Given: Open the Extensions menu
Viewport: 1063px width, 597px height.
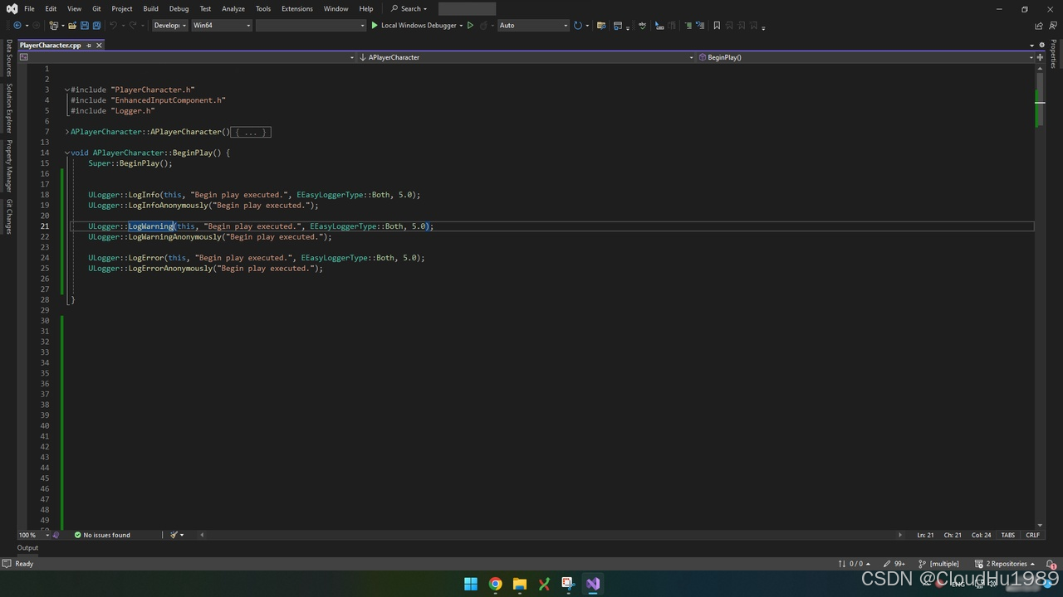Looking at the screenshot, I should 296,8.
